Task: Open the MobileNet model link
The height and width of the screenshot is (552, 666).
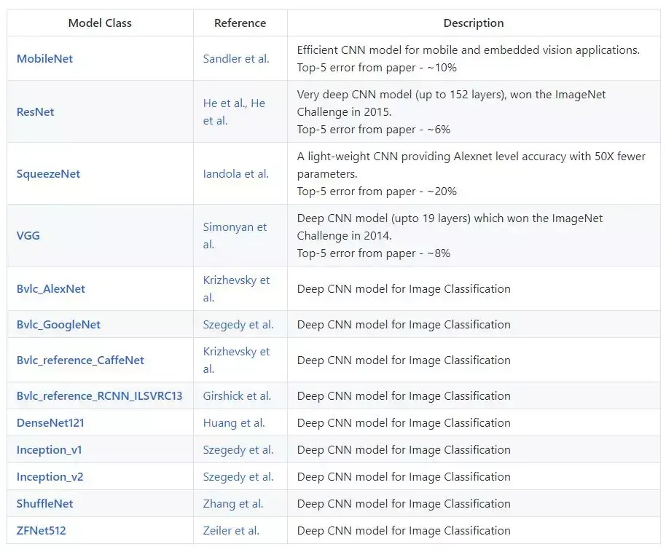Action: [x=44, y=58]
